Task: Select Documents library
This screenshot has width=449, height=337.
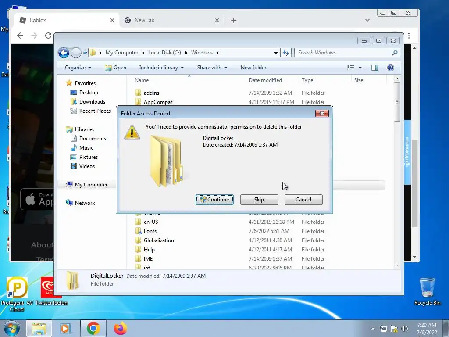Action: pyautogui.click(x=93, y=138)
